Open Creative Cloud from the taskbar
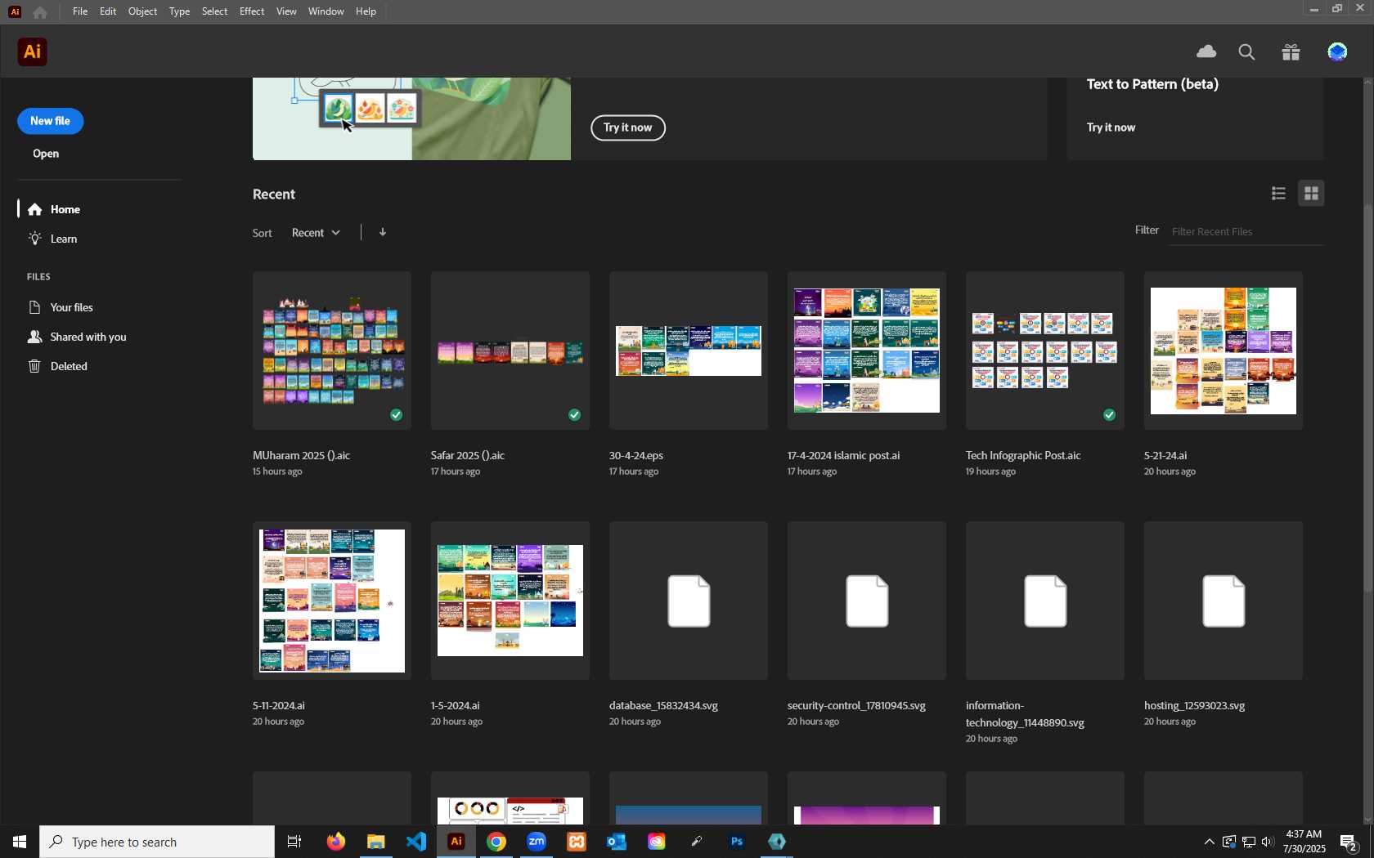Screen dimensions: 1374x858 (657, 842)
